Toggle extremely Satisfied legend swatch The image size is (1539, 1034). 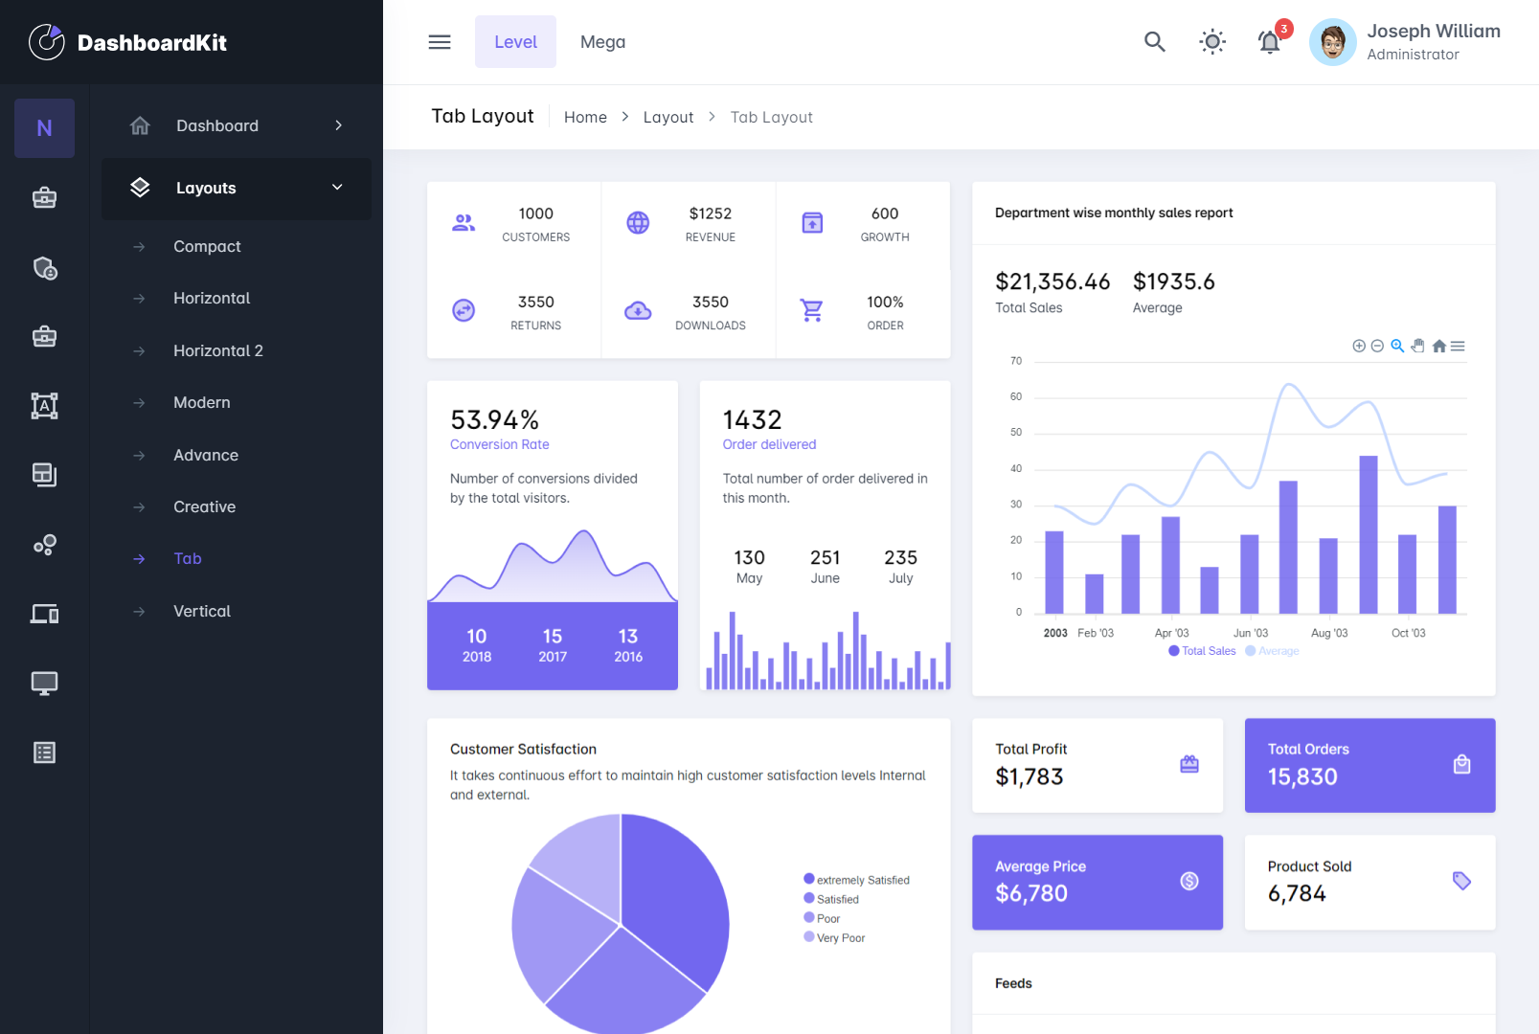pyautogui.click(x=809, y=879)
